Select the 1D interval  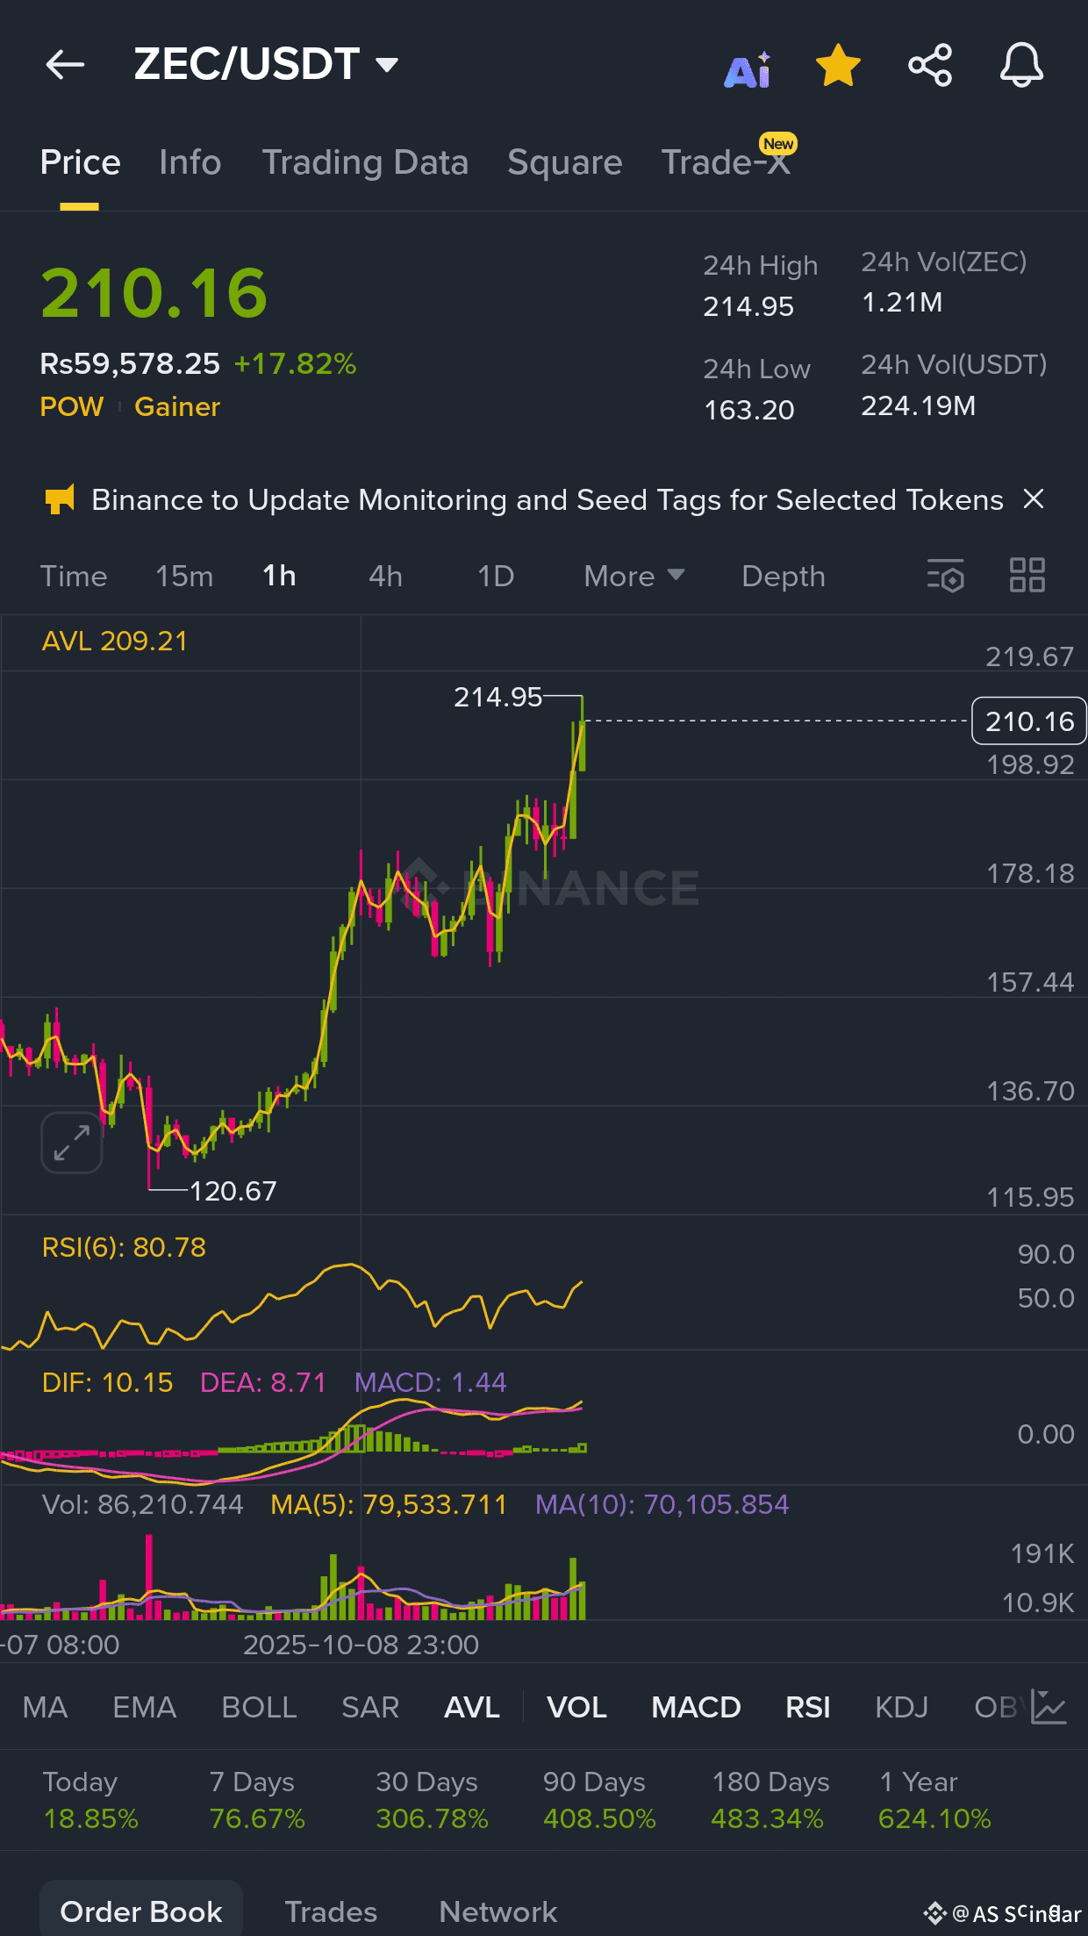(x=496, y=577)
